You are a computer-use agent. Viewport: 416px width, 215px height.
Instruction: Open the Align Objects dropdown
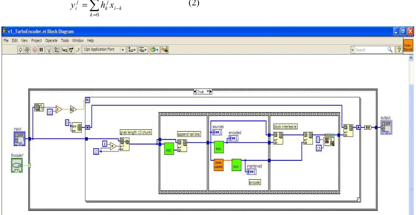tap(132, 50)
